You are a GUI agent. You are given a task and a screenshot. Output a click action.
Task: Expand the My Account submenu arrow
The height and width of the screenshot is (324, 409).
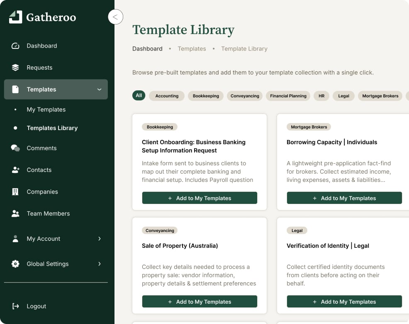[x=100, y=239]
